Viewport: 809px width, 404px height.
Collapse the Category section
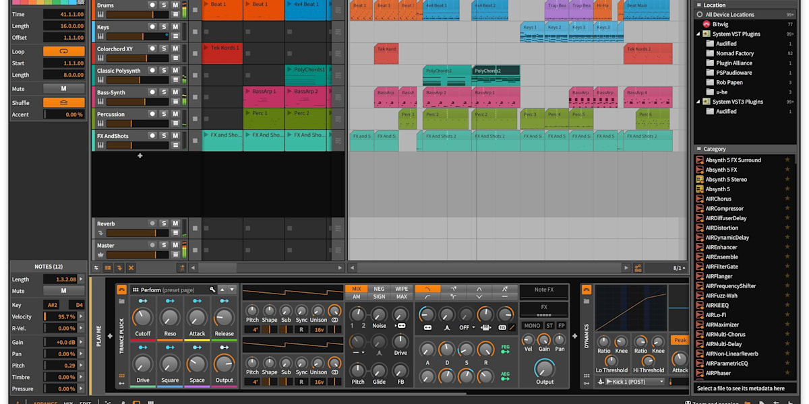click(x=699, y=149)
